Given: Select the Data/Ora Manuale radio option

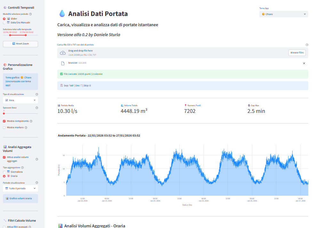Looking at the screenshot, I should click(x=4, y=23).
